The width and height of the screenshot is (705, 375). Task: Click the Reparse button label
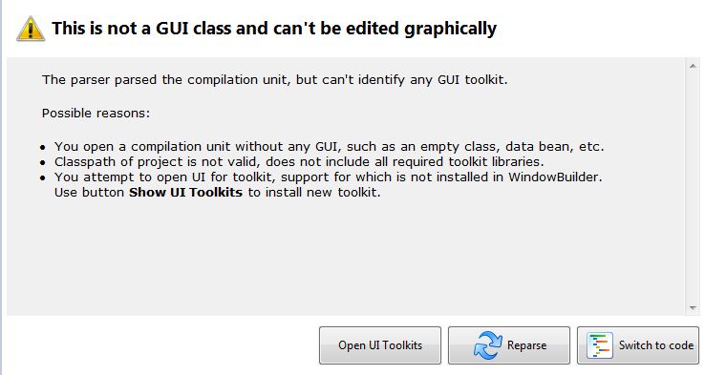pyautogui.click(x=526, y=345)
